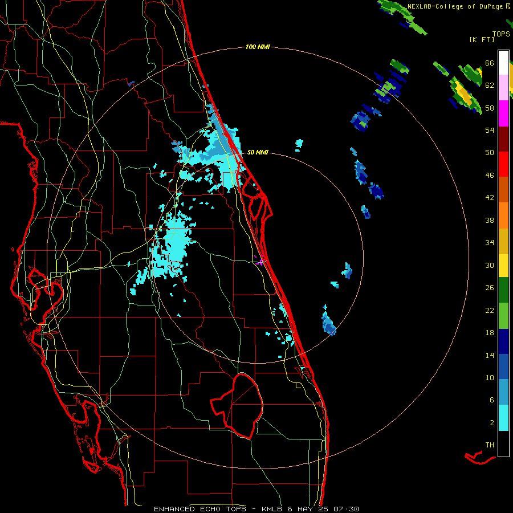Click the 50 NMI range ring label
513x513 pixels.
coord(258,152)
